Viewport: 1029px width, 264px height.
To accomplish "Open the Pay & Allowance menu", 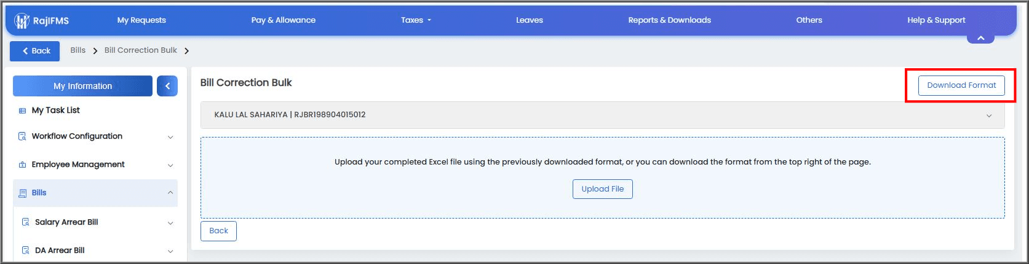I will [x=284, y=20].
